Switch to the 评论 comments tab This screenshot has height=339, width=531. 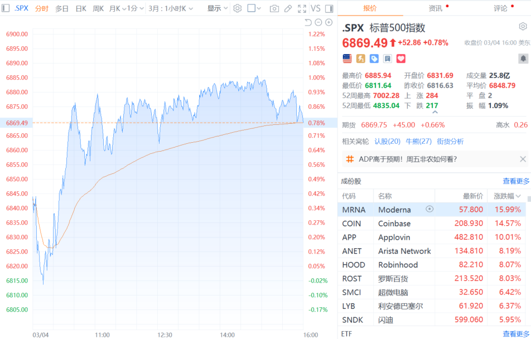pyautogui.click(x=500, y=8)
